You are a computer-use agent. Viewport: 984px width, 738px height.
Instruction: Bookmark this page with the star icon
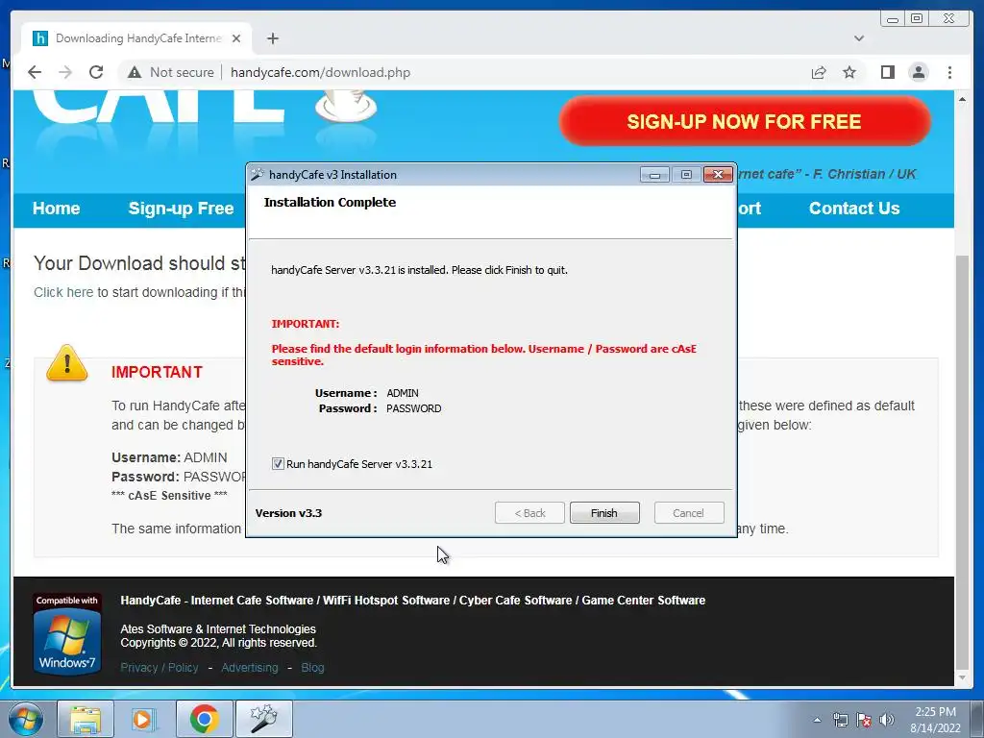(x=849, y=72)
